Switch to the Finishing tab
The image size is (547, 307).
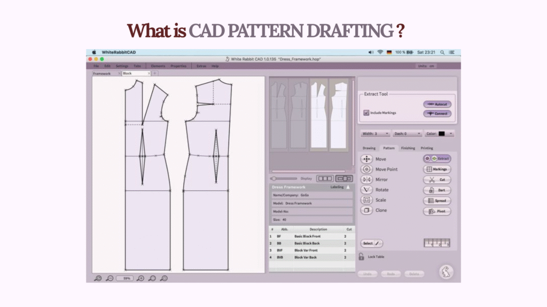pos(408,148)
